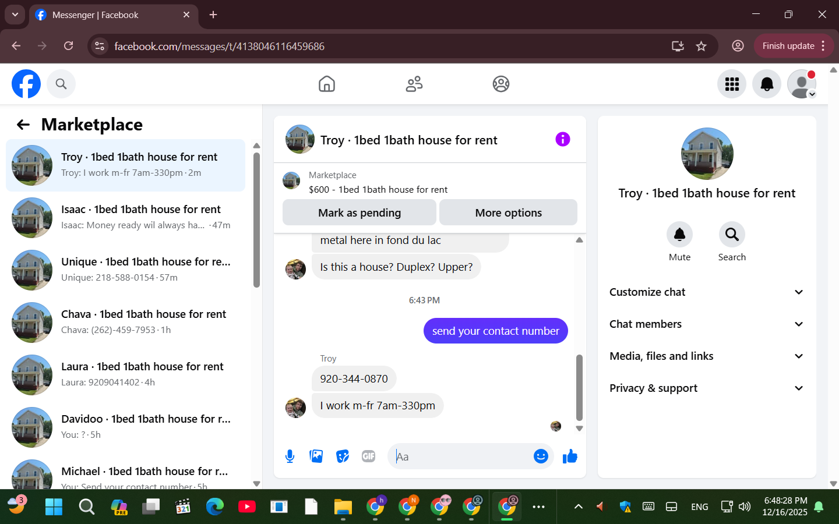839x524 pixels.
Task: Record a voice clip with the microphone
Action: click(x=290, y=456)
